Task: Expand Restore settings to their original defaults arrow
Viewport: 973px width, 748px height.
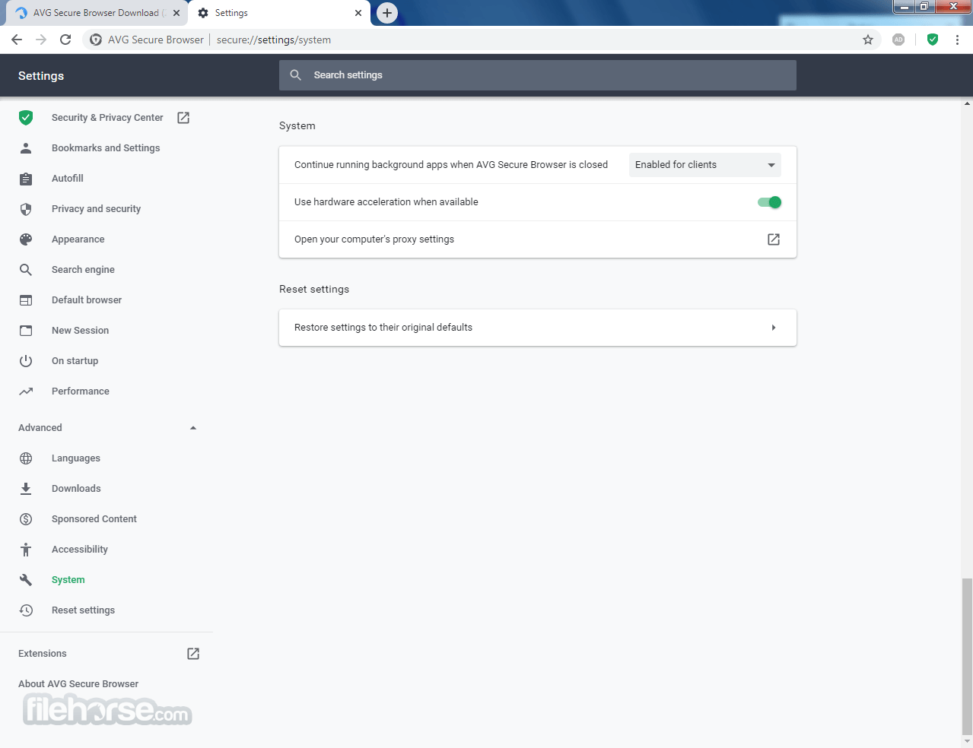Action: tap(774, 328)
